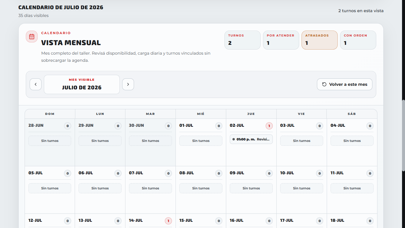The height and width of the screenshot is (228, 405).
Task: Click the LUN weekday column header
Action: coord(100,114)
